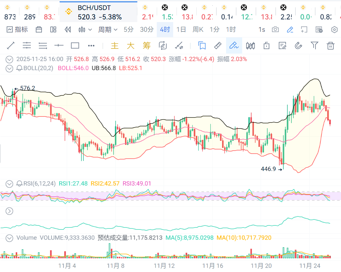The width and height of the screenshot is (341, 272).
Task: Open the 指标 indicators panel
Action: coord(17,29)
